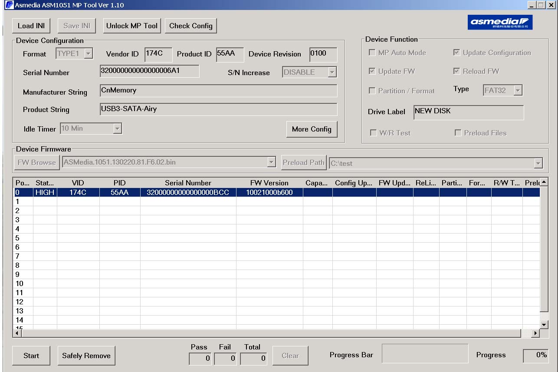Select port row 13 in device list
The width and height of the screenshot is (558, 372).
pyautogui.click(x=277, y=311)
